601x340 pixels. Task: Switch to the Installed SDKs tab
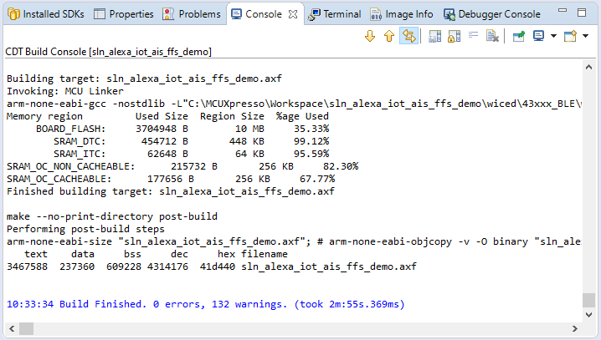coord(44,14)
